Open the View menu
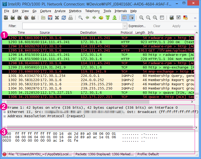The width and height of the screenshot is (201, 159). point(25,11)
